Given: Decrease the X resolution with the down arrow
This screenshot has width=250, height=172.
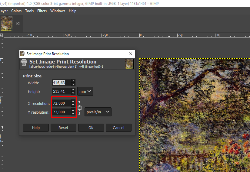Looking at the screenshot, I should [x=73, y=105].
